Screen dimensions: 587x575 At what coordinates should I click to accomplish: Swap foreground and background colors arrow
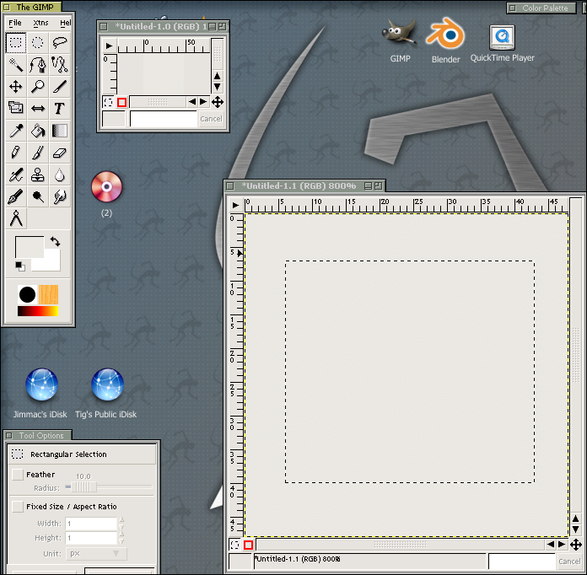[x=55, y=241]
